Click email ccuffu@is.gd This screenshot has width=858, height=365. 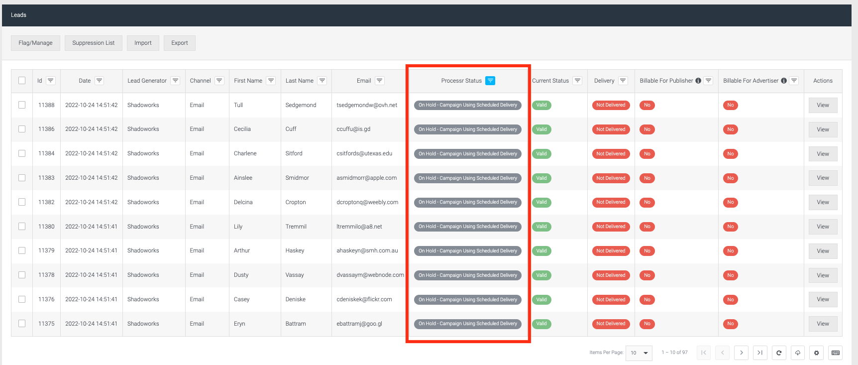point(353,129)
